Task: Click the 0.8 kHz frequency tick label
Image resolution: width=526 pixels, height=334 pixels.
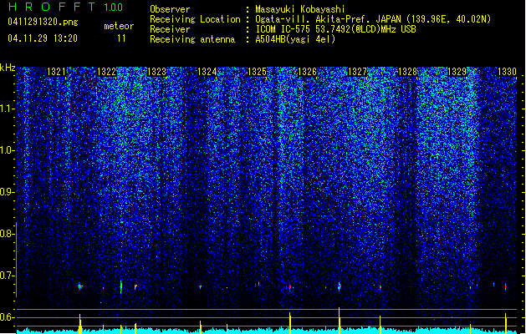Action: (8, 234)
